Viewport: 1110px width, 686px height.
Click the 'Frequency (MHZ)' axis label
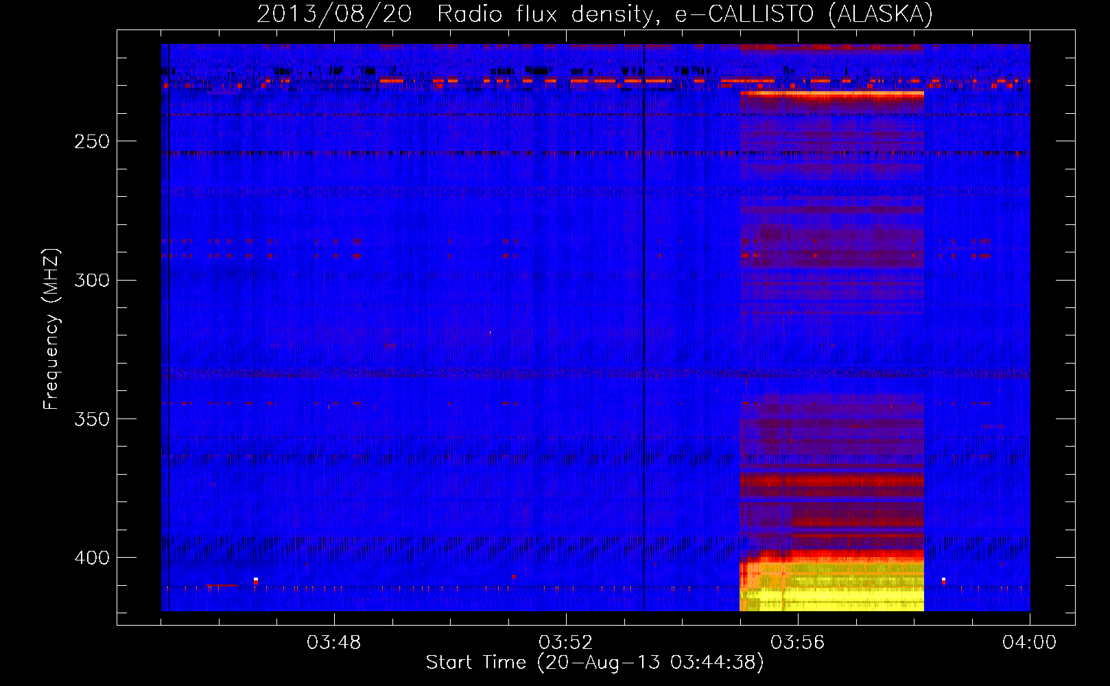51,329
